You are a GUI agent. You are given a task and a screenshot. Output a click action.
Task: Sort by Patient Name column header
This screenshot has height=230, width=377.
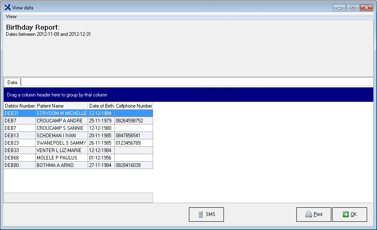(x=62, y=106)
